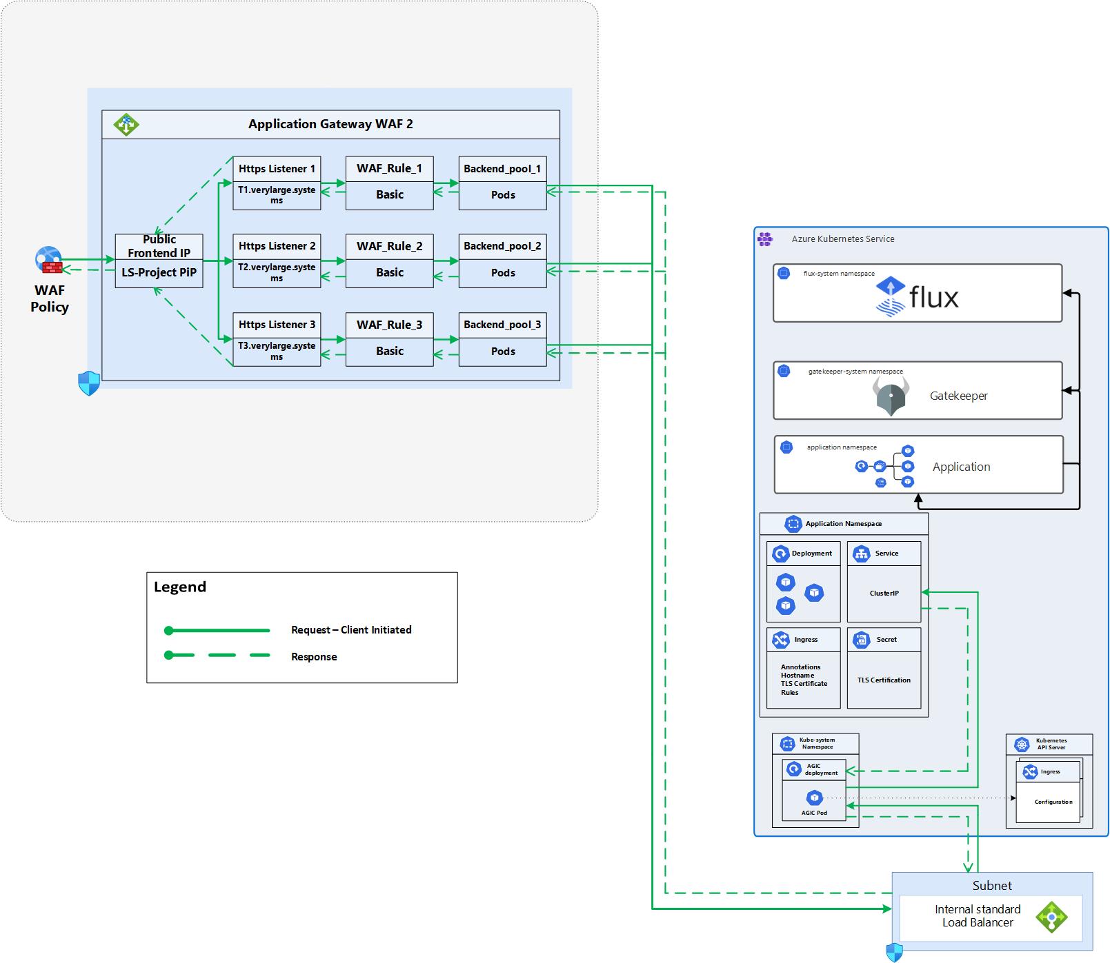
Task: Select the Backend_pool_1 header
Action: [x=502, y=169]
